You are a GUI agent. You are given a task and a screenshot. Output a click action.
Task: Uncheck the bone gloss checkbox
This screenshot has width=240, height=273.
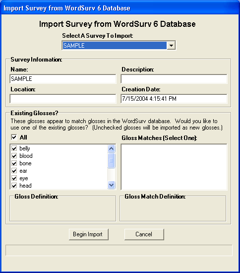coord(14,163)
